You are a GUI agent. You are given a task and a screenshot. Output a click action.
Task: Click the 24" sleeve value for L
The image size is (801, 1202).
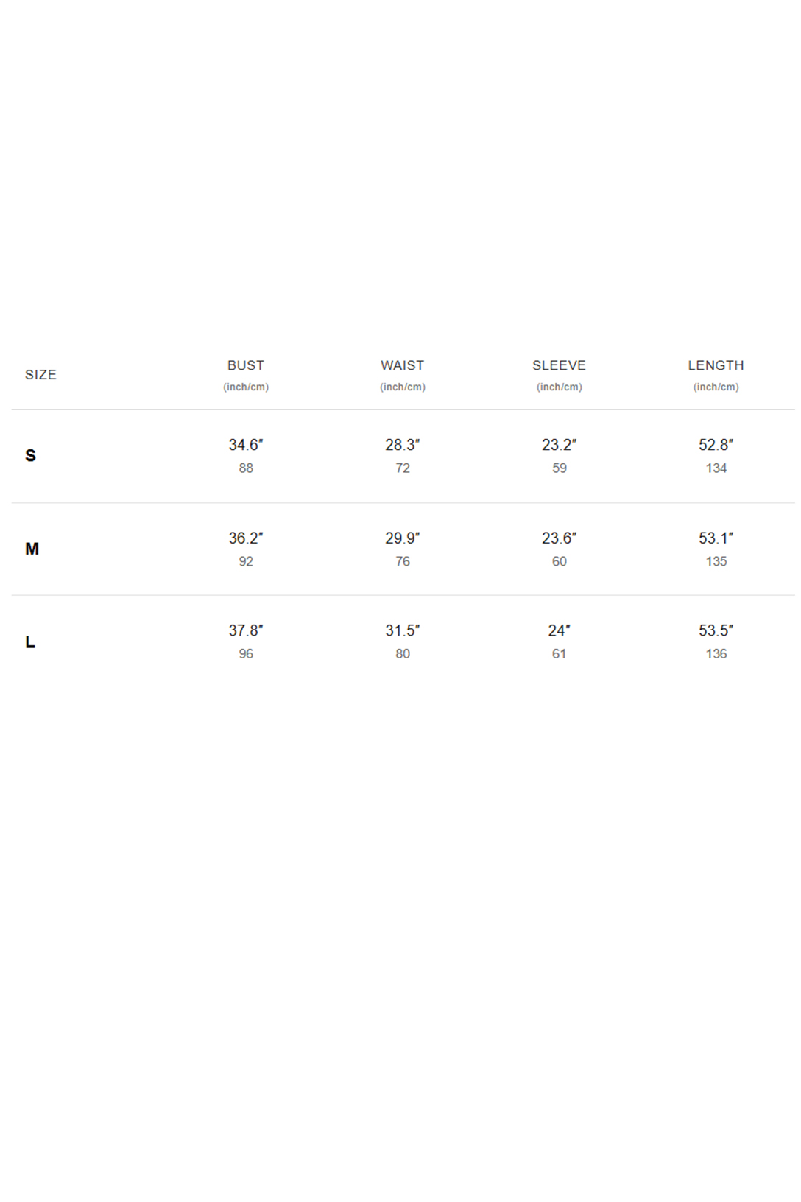tap(560, 630)
